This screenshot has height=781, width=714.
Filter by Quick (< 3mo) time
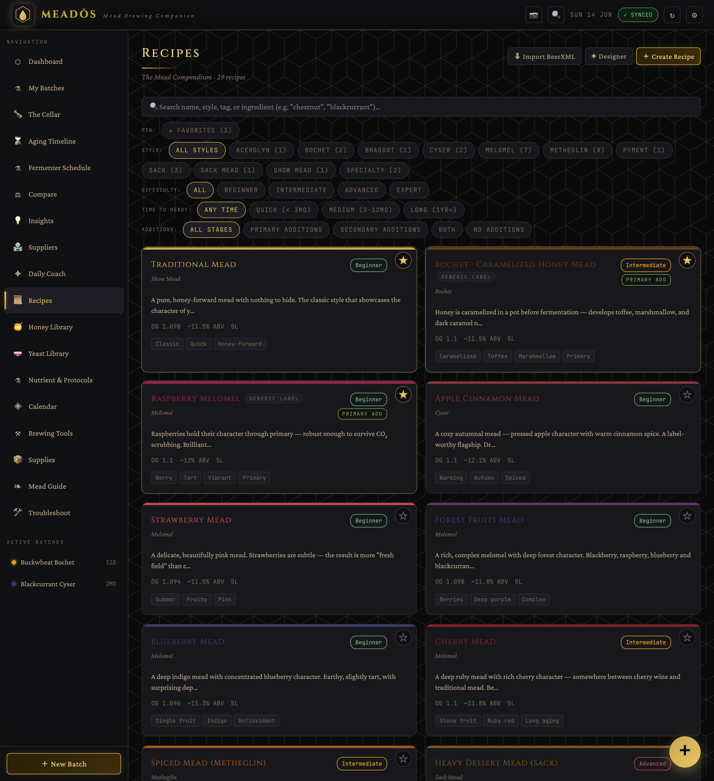[283, 209]
